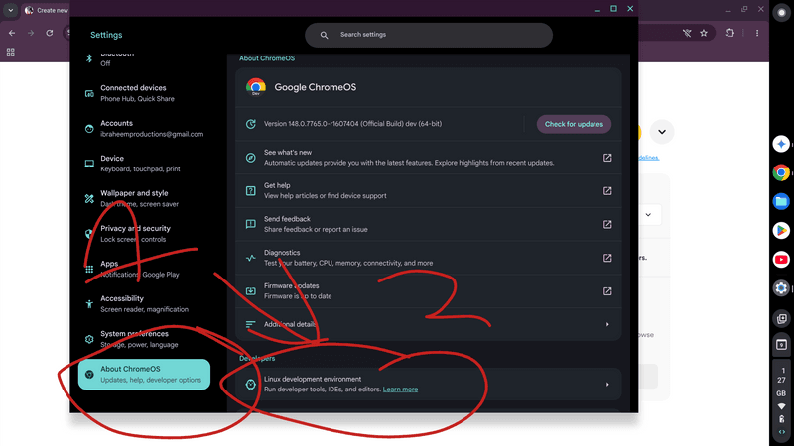Select the Accounts sidebar entry
Image resolution: width=794 pixels, height=446 pixels.
[144, 129]
